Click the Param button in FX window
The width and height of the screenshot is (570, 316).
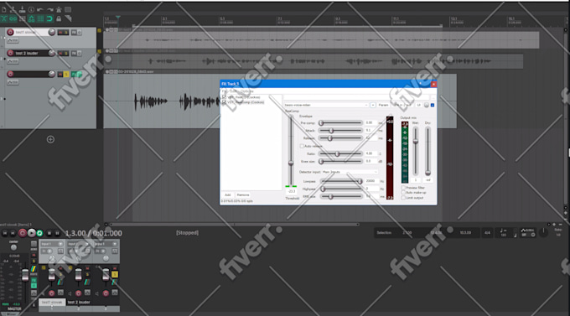point(384,105)
